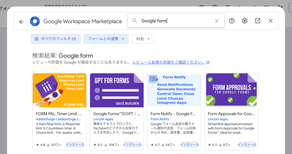Open the help question mark icon
This screenshot has width=292, height=154.
pyautogui.click(x=232, y=21)
